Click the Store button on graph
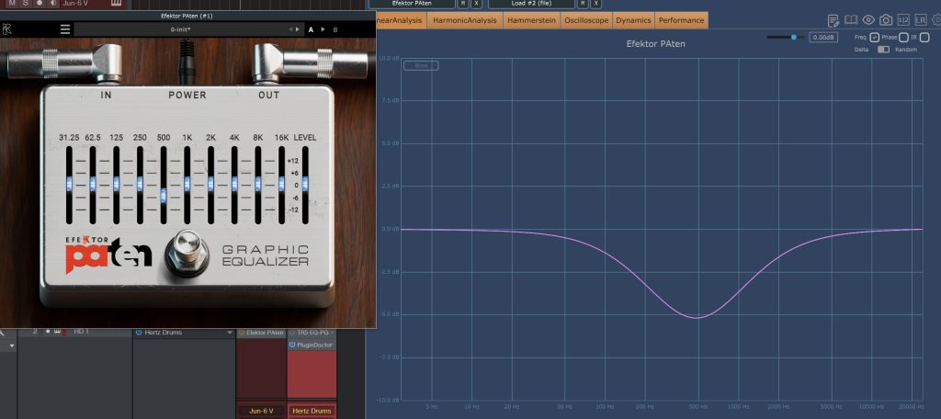The image size is (941, 419). point(421,65)
